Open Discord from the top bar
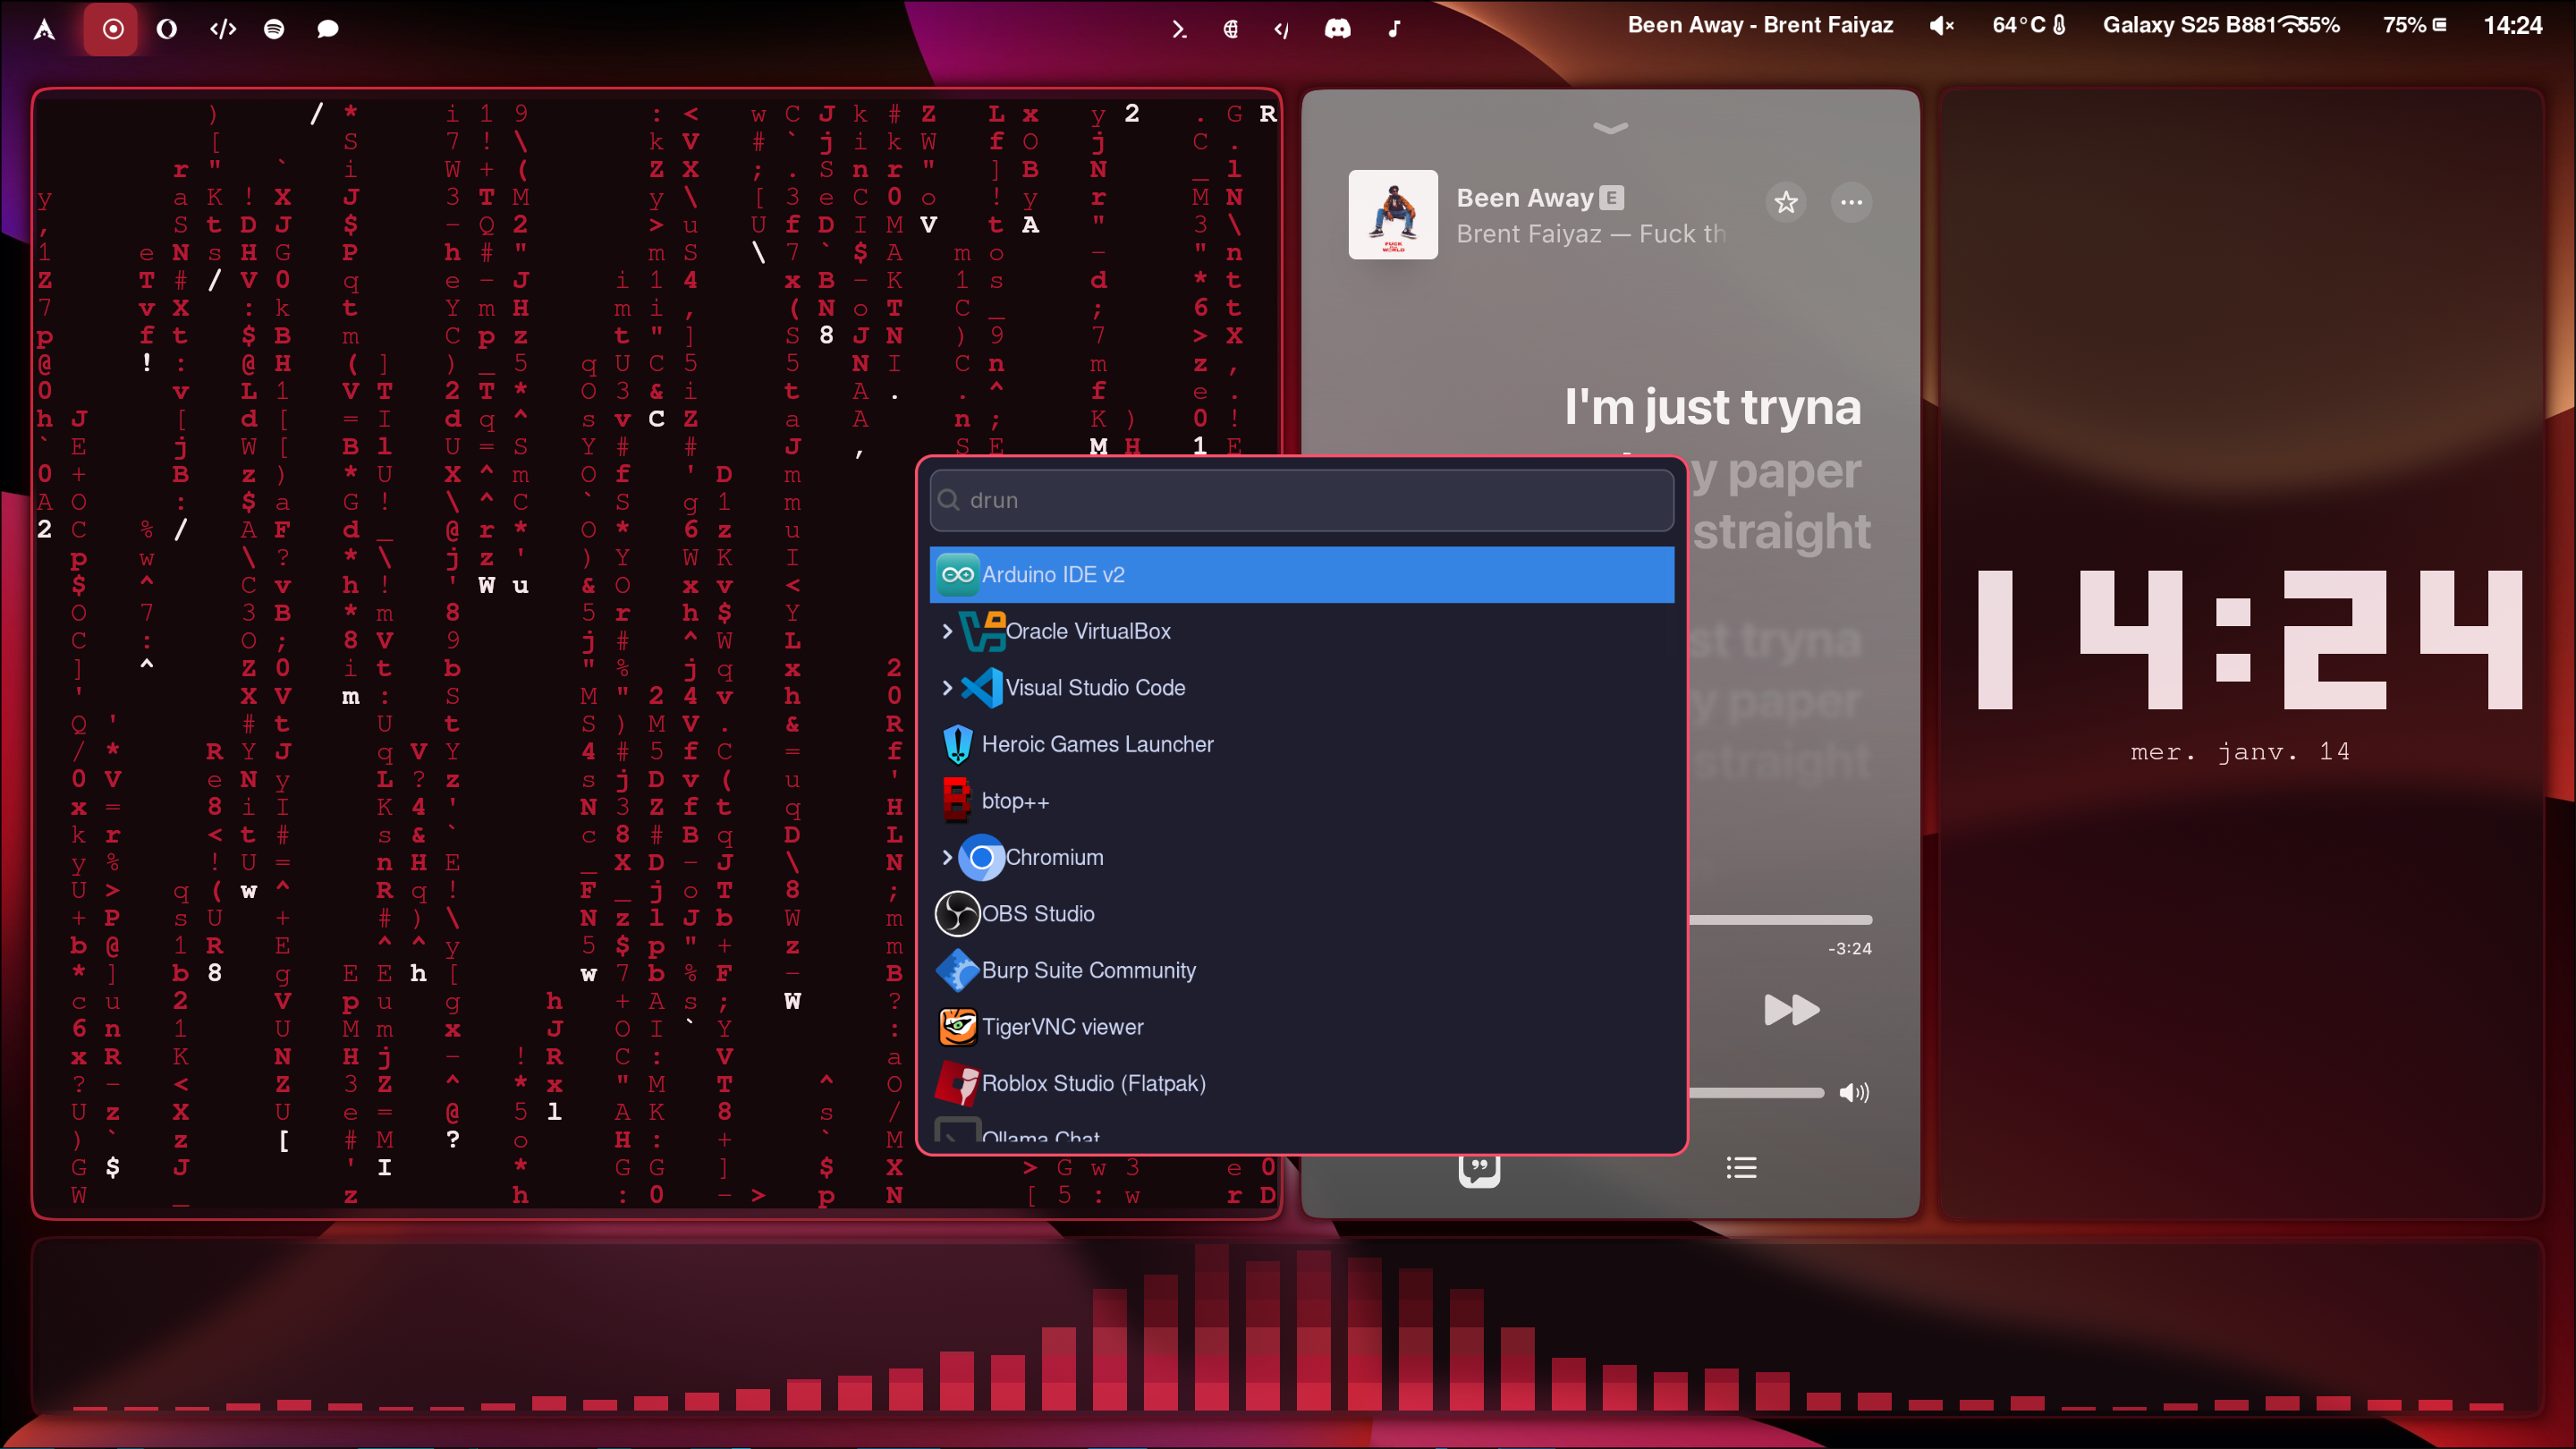 (1337, 29)
